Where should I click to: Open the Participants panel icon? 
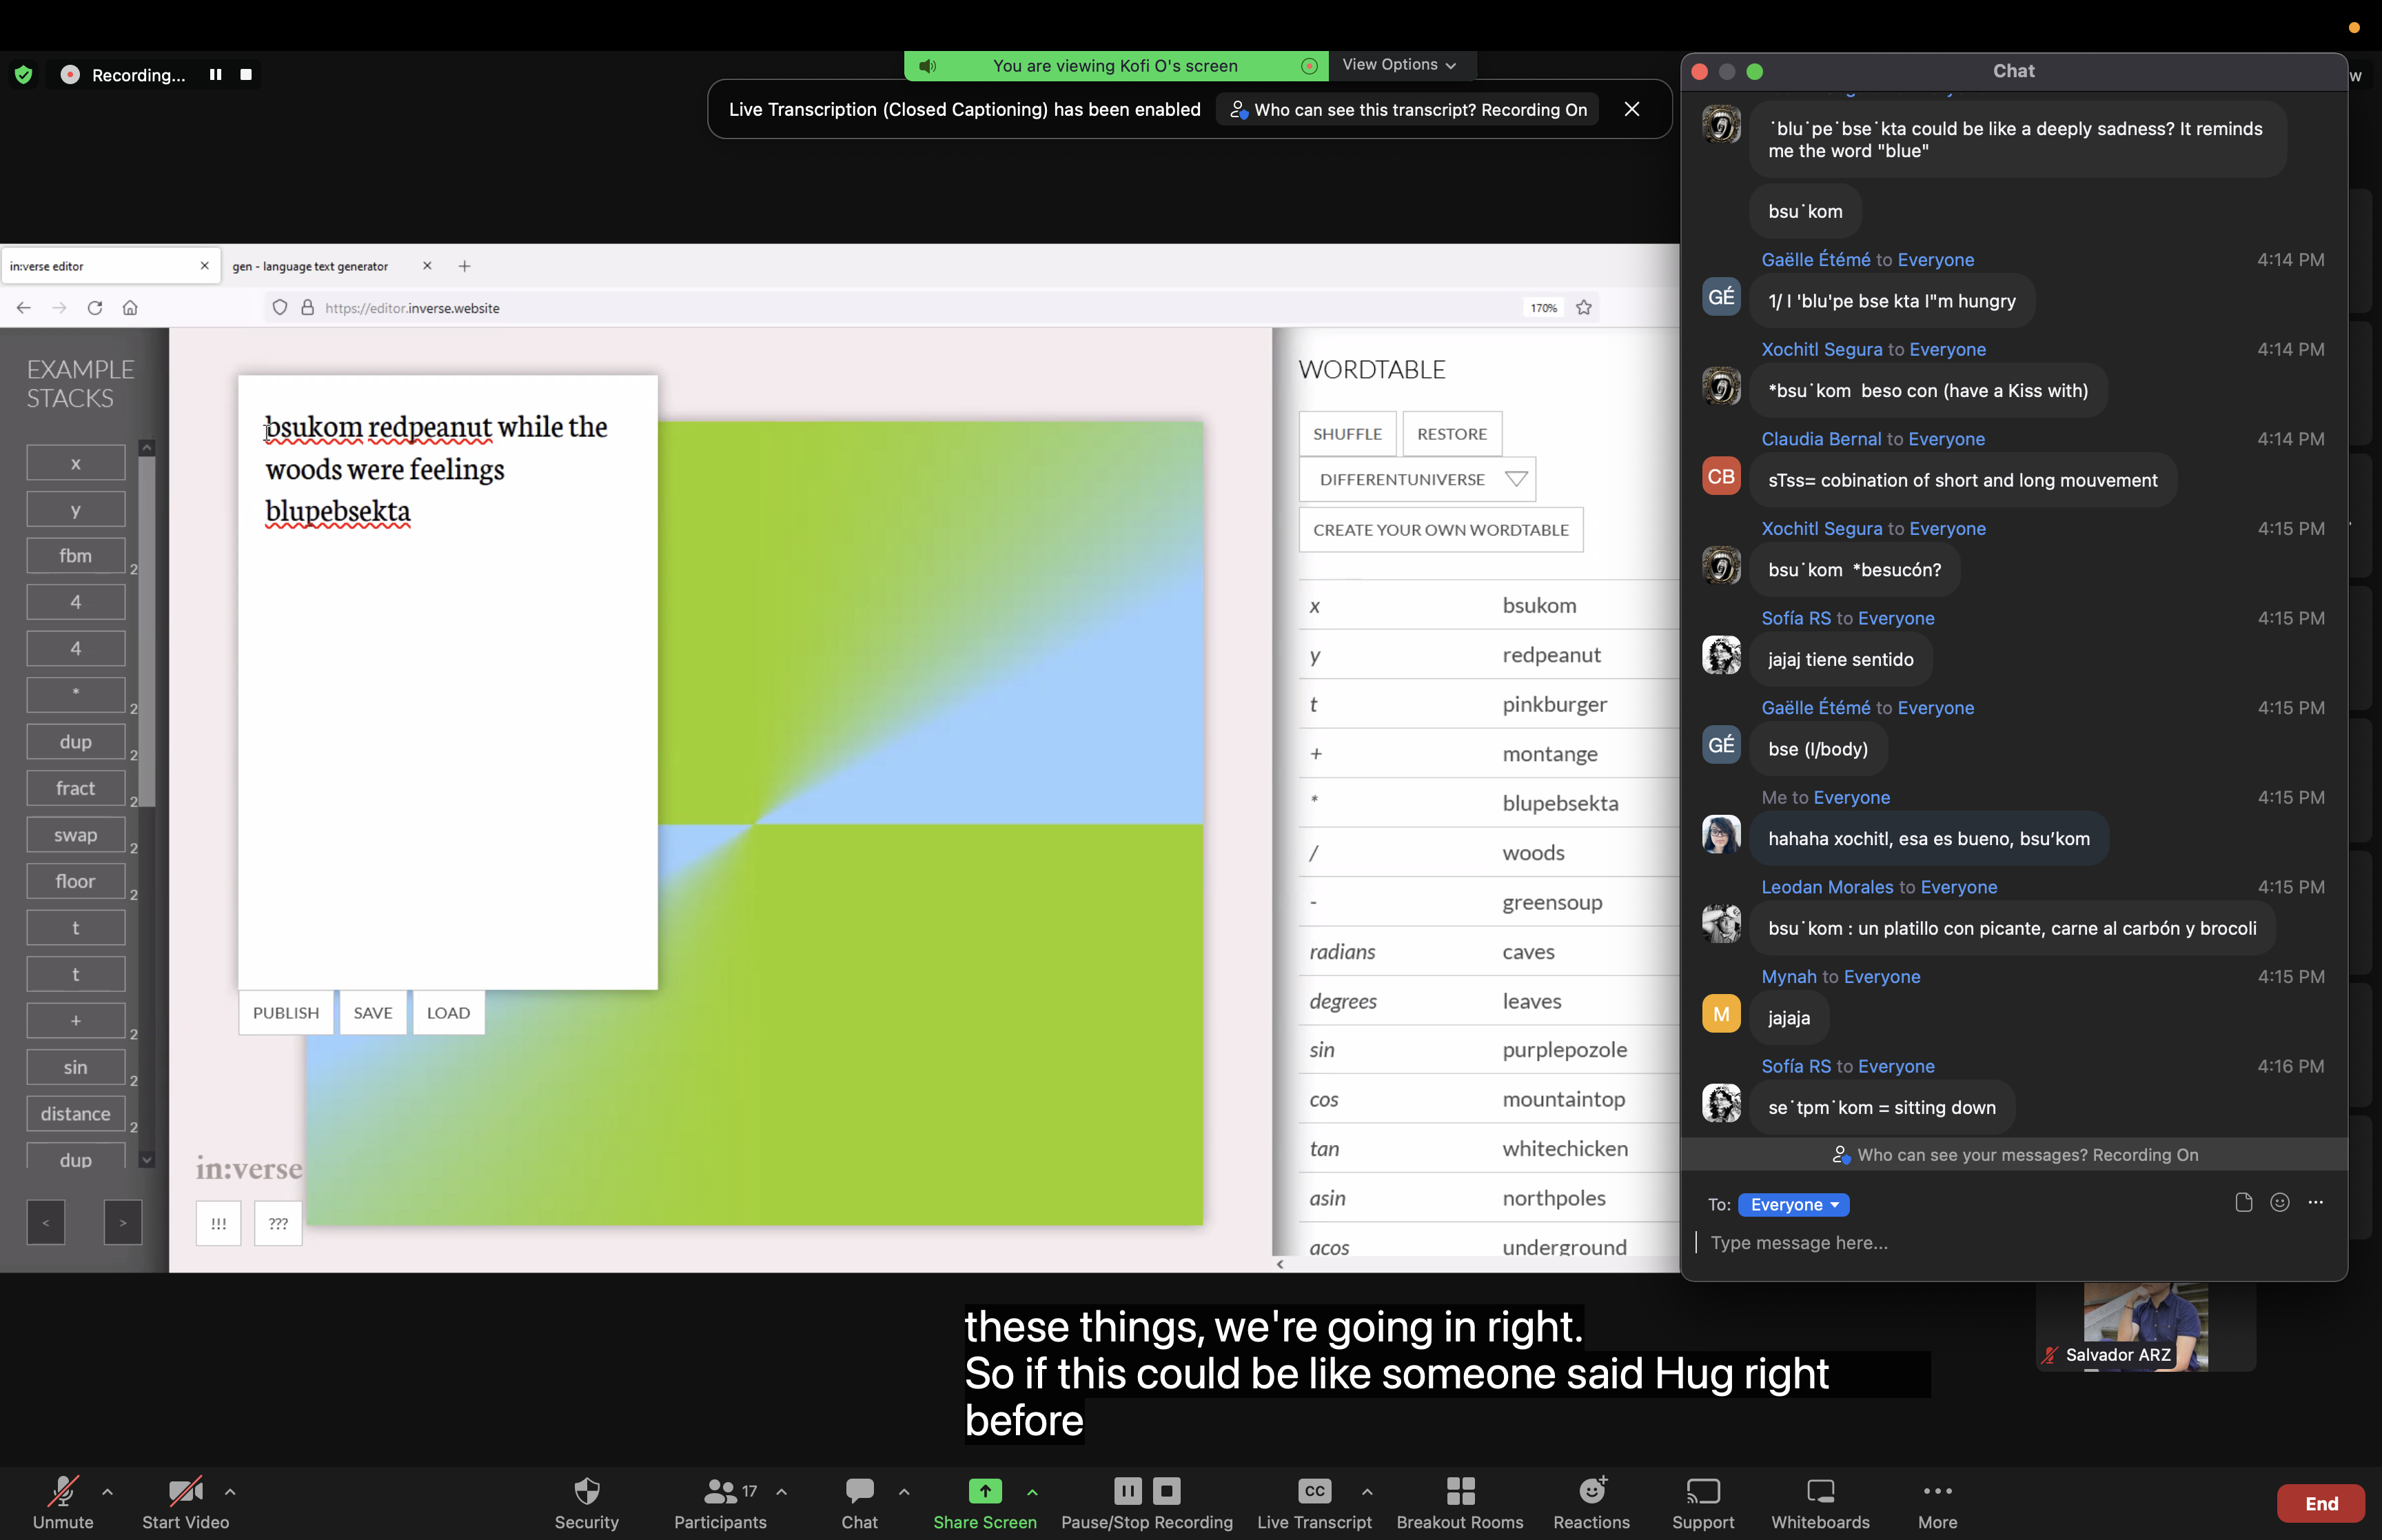[x=720, y=1491]
